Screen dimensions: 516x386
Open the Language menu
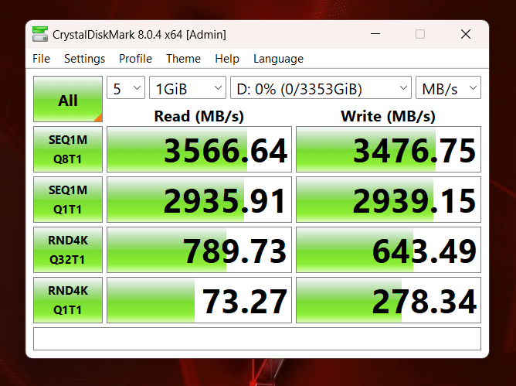pyautogui.click(x=278, y=59)
